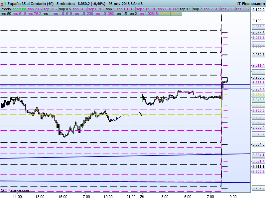Image resolution: width=266 pixels, height=199 pixels.
Task: Open the 'res 50' legend entry
Action: coord(6,14)
